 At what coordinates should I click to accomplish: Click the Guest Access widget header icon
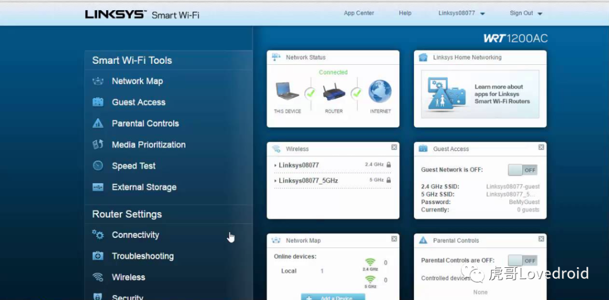[x=423, y=149]
